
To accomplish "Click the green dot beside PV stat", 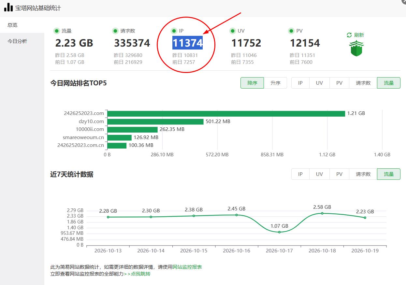I will (x=291, y=31).
